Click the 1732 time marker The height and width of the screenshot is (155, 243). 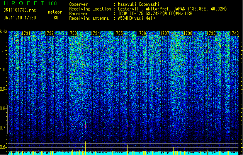[x=49, y=33]
